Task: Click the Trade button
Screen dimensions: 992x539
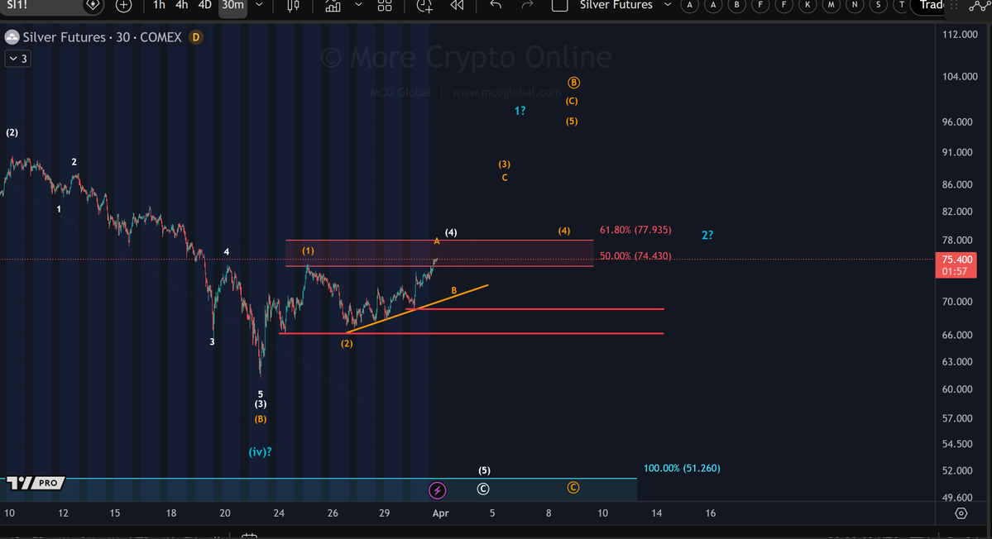Action: pos(932,6)
